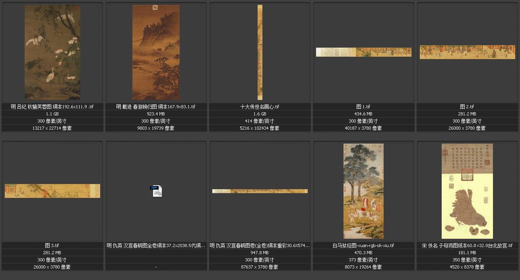Click the 宋 佚名 子母鸡图 filename label
The width and height of the screenshot is (520, 280).
point(467,245)
